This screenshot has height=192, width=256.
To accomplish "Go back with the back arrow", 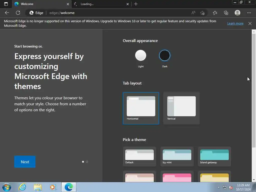I will pos(7,13).
